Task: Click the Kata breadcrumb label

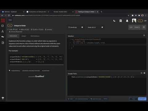Action: 10,20
